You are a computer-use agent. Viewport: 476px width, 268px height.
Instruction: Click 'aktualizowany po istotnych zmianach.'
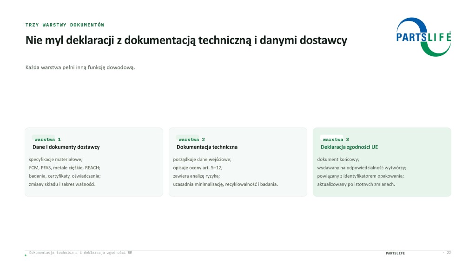(x=356, y=184)
